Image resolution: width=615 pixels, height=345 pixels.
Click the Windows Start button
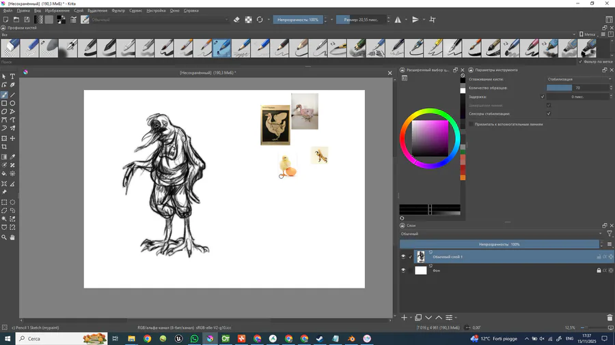pos(8,339)
